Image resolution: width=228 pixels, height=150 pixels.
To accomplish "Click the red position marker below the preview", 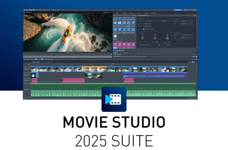I will point(33,53).
